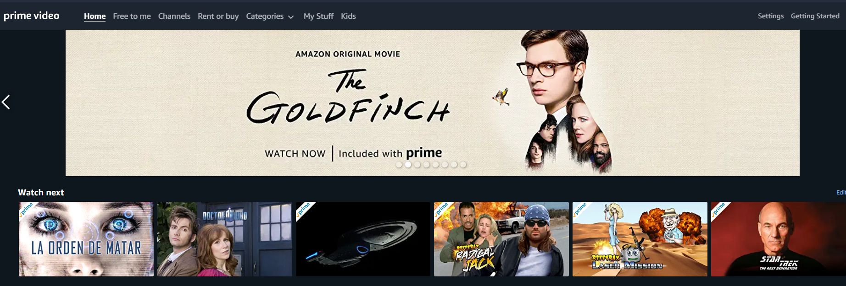Click Getting Started link

point(815,16)
